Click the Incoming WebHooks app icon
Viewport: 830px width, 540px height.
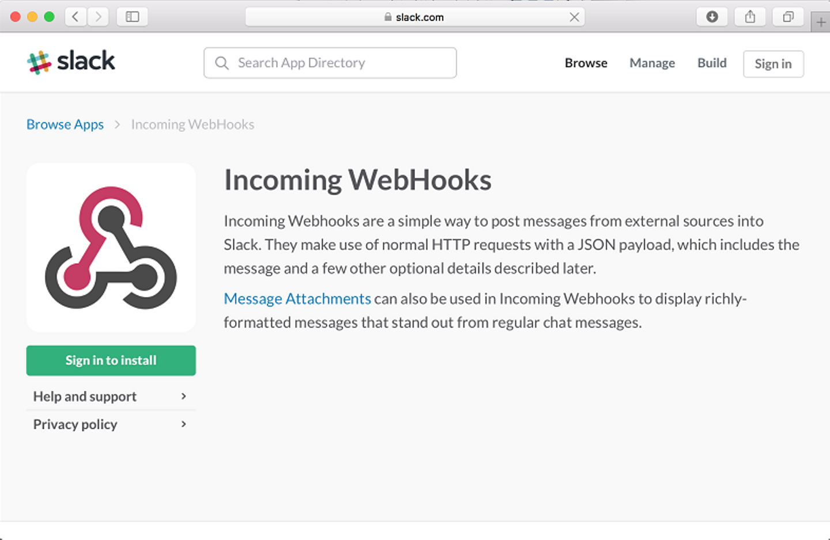[111, 248]
